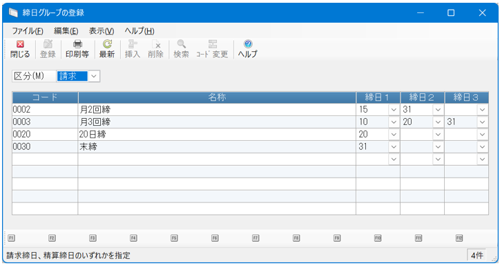Viewport: 500px width, 266px height.
Task: Click the F10 function key button
Action: (378, 238)
